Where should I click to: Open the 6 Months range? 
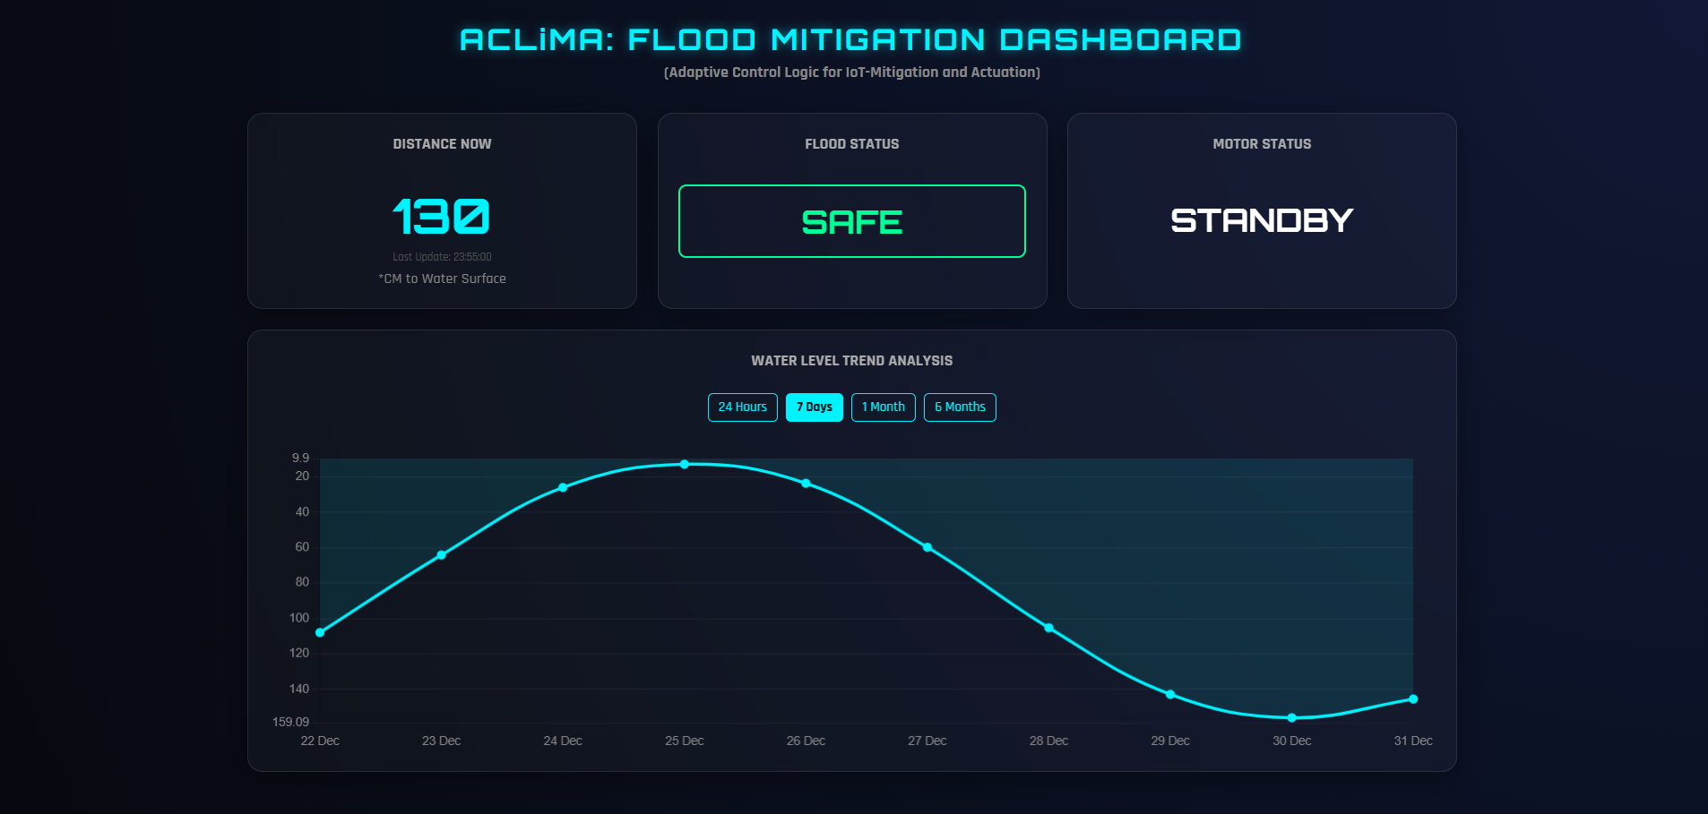point(959,407)
